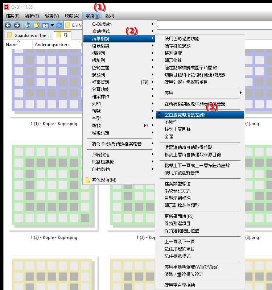Open the 列印 submenu
272x290 pixels.
(x=119, y=104)
